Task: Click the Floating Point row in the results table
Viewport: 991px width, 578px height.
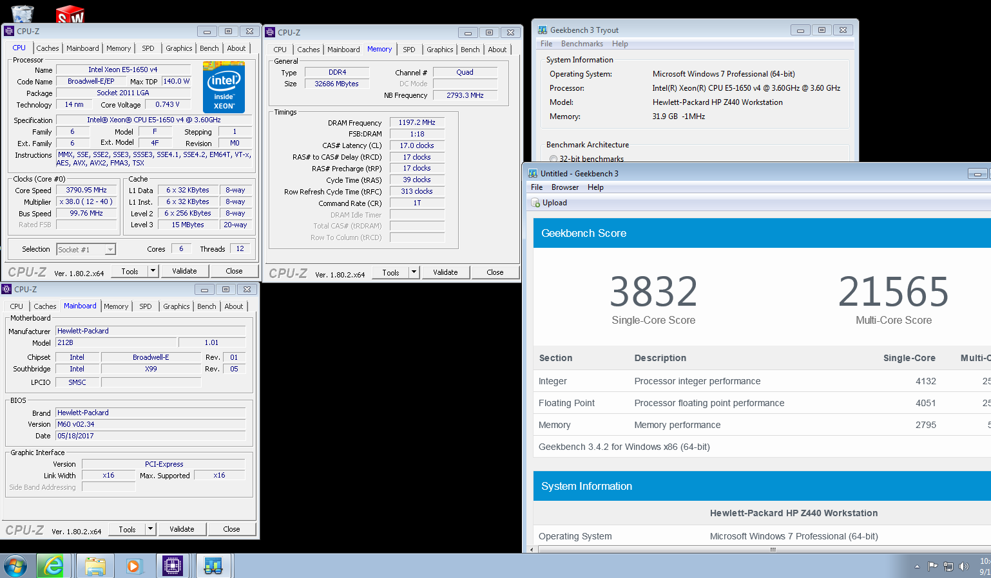Action: coord(762,403)
